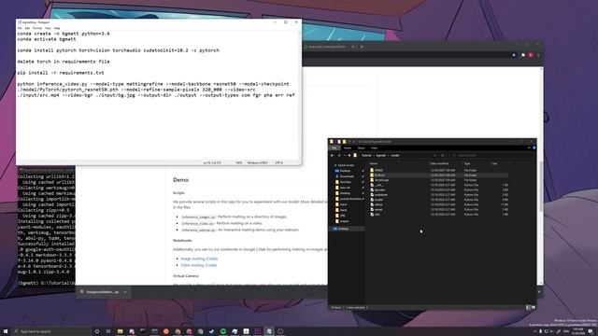Open the File menu in Notepad
The image size is (598, 336).
(20, 28)
